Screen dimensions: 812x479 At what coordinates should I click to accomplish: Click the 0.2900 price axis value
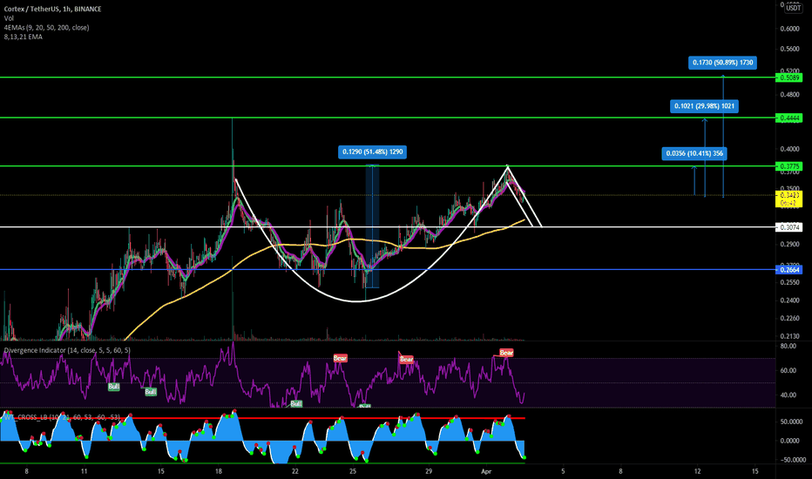789,244
